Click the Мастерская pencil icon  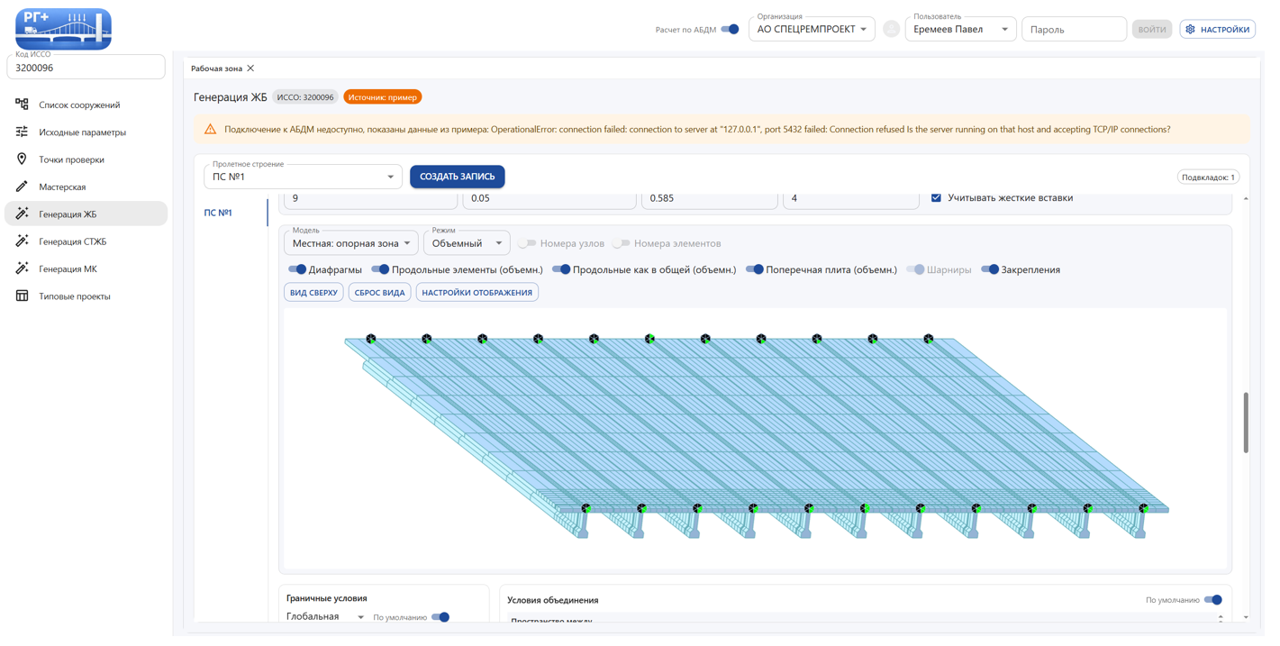click(x=22, y=187)
